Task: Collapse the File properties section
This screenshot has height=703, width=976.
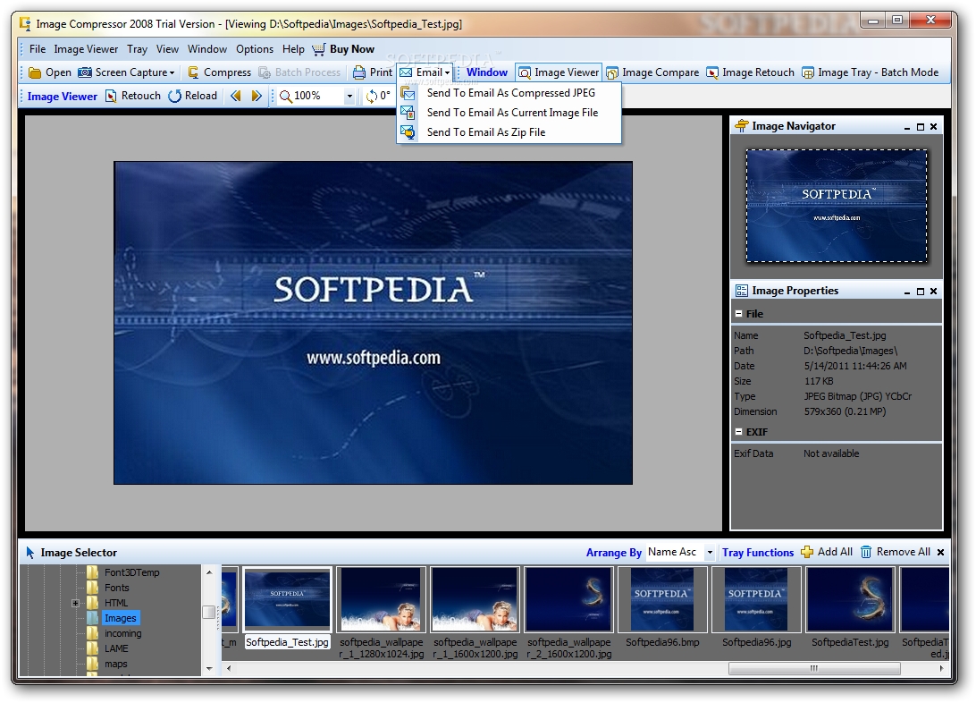Action: click(x=739, y=314)
